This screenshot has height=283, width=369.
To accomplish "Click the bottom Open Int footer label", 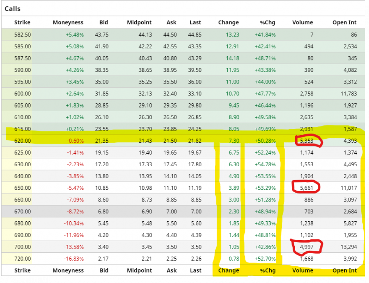I will (x=345, y=270).
